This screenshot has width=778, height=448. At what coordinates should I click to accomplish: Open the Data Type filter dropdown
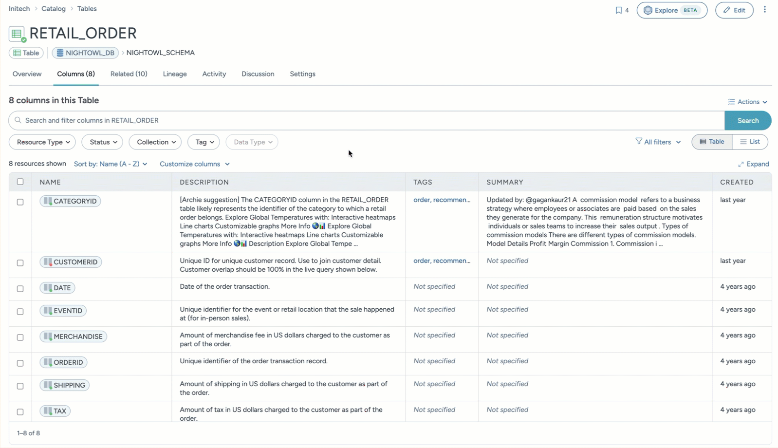pyautogui.click(x=252, y=142)
